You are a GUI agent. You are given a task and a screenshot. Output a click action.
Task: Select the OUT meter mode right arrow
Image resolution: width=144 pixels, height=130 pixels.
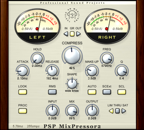tap(78, 34)
